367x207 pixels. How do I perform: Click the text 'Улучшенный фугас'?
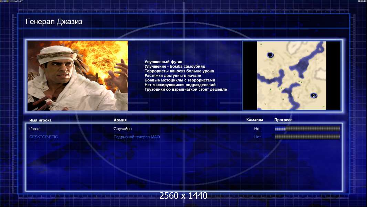[163, 62]
